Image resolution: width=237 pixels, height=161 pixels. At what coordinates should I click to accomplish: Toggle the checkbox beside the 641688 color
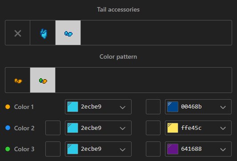153,149
